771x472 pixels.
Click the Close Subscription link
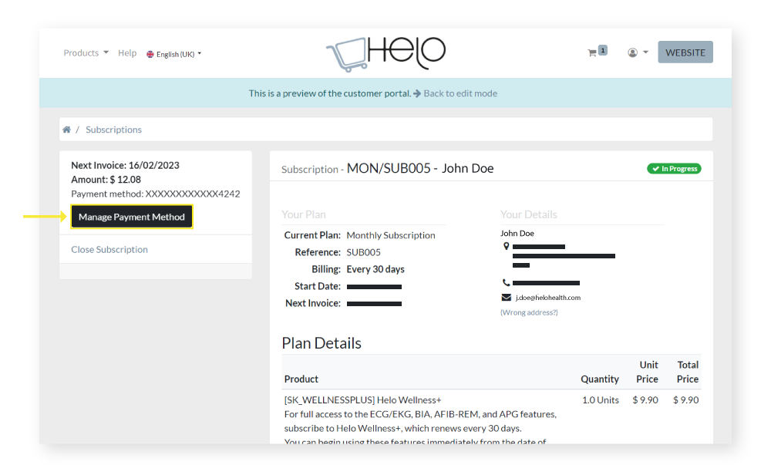click(x=109, y=250)
